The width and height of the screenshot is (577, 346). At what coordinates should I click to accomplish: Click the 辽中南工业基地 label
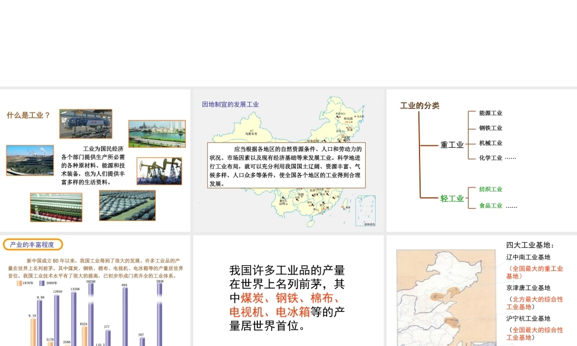coord(528,257)
